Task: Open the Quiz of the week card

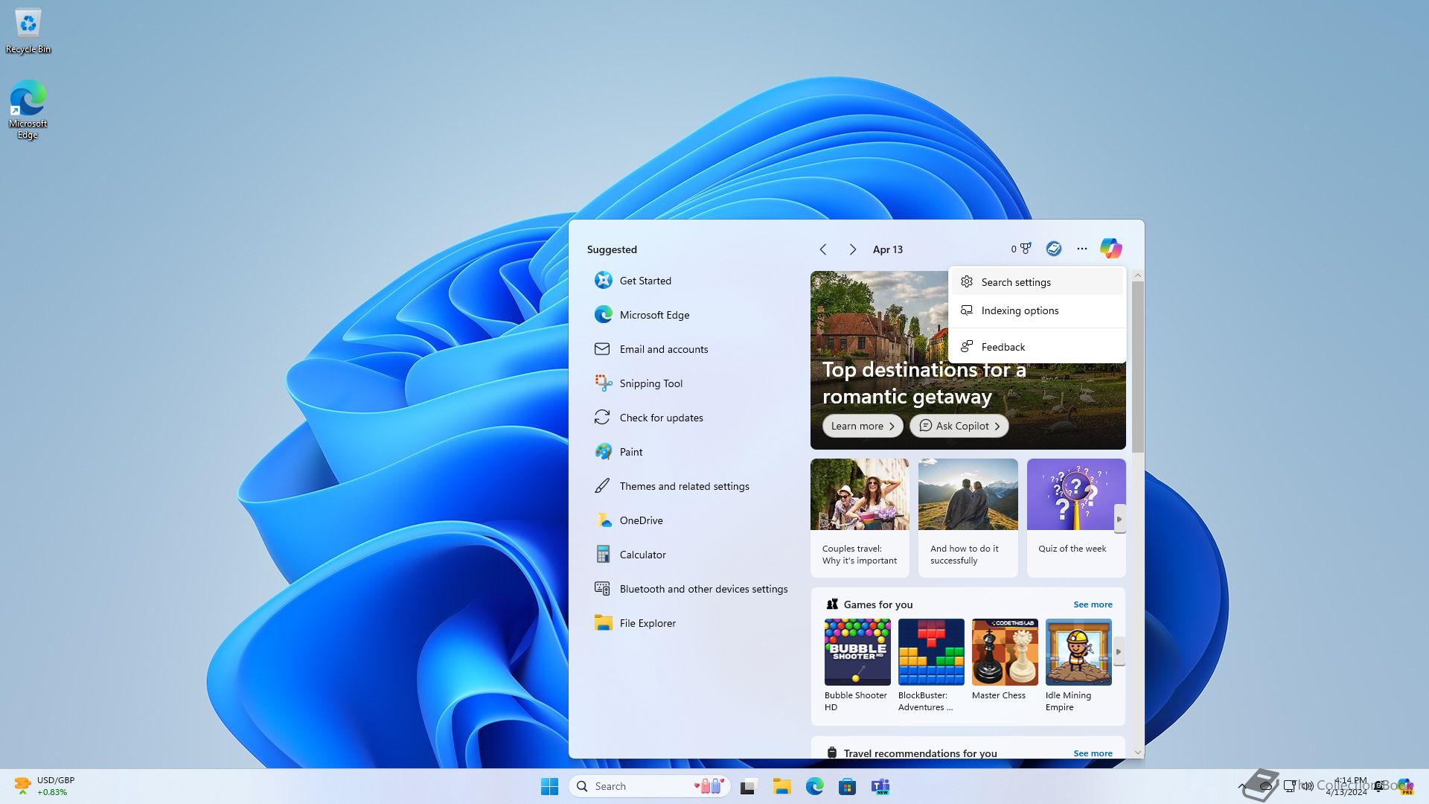Action: click(x=1075, y=517)
